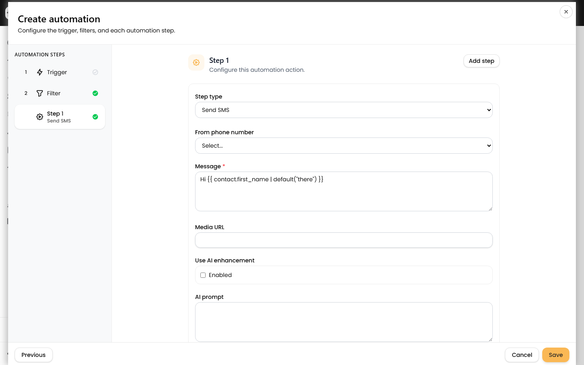Viewport: 584px width, 365px height.
Task: Click the 'Use AI enhancement' label
Action: pyautogui.click(x=225, y=260)
